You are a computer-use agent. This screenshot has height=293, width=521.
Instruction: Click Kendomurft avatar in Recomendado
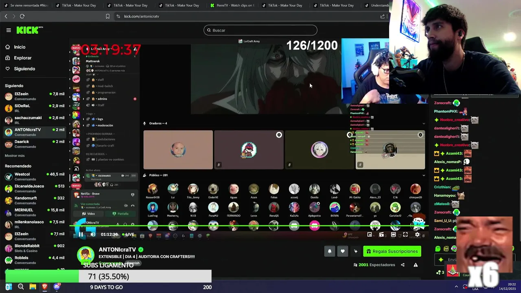click(x=9, y=201)
